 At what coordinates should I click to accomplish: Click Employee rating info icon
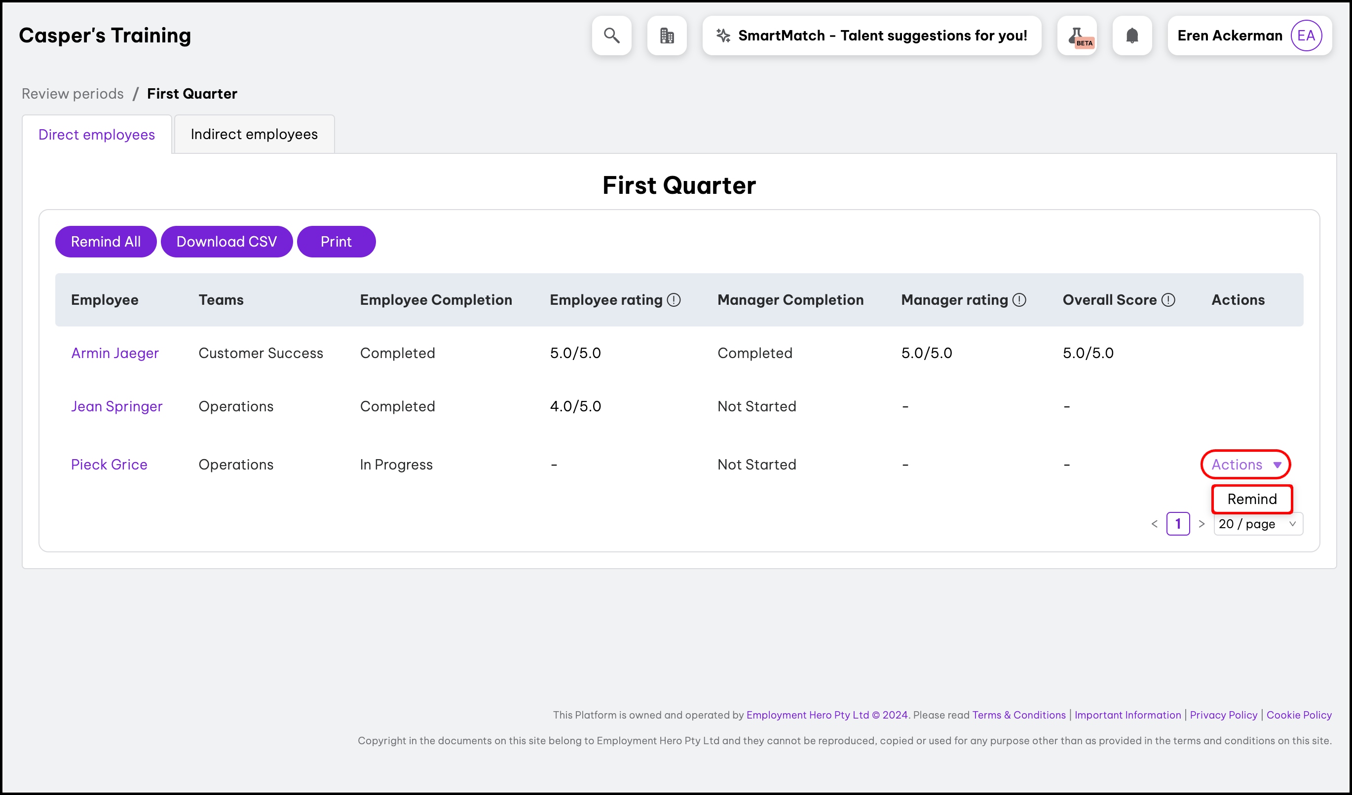pyautogui.click(x=674, y=300)
